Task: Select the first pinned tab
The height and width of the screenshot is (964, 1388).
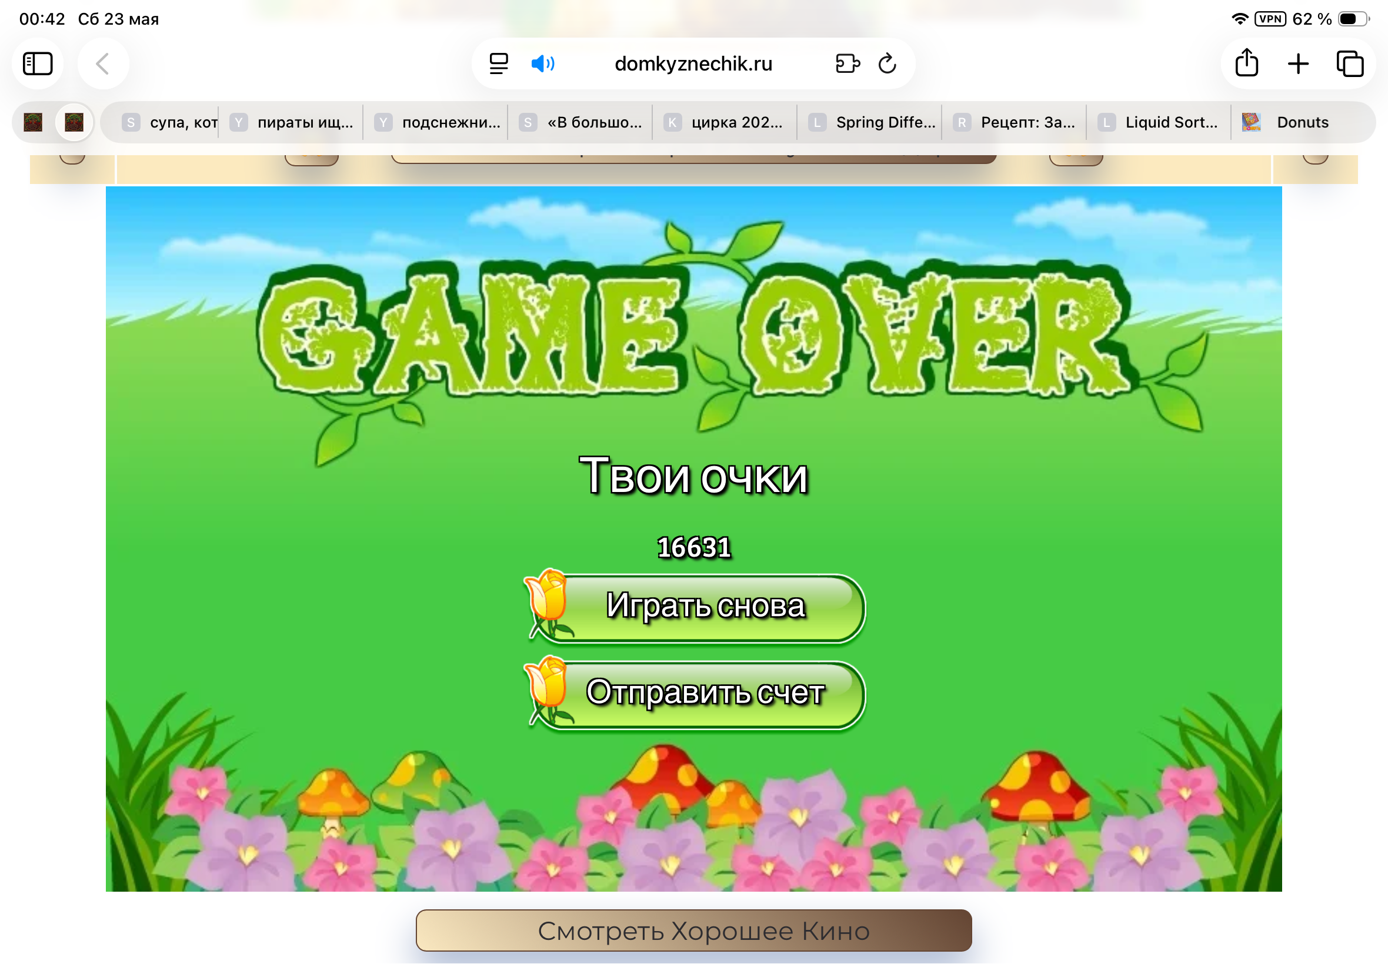Action: pyautogui.click(x=34, y=122)
